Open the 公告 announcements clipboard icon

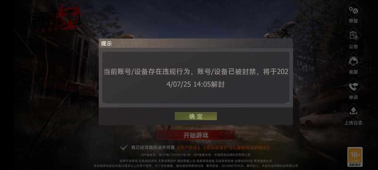[x=353, y=36]
